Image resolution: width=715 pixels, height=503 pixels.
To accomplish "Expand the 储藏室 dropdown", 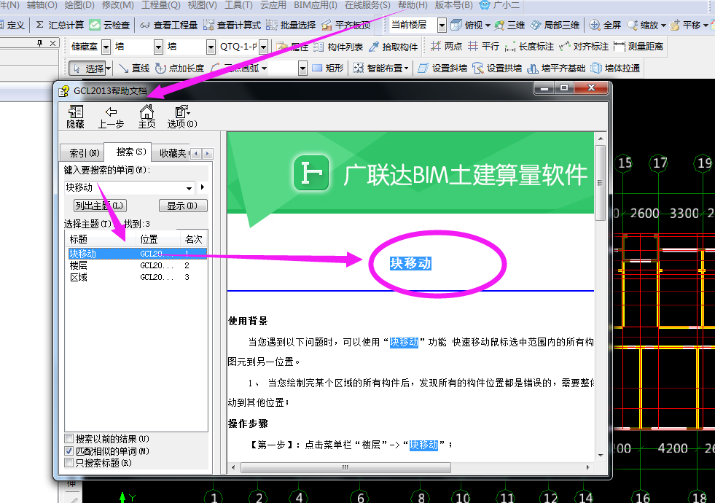I will pyautogui.click(x=106, y=47).
